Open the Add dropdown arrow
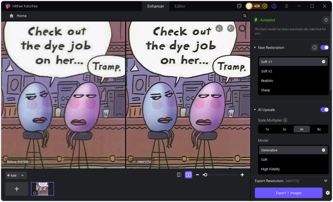Screen dimensions: 333x202 [22, 176]
